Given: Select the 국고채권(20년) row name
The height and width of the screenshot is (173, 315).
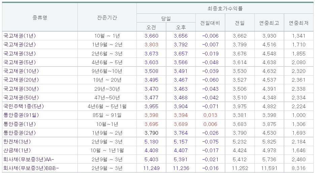Looking at the screenshot, I should [x=21, y=80].
